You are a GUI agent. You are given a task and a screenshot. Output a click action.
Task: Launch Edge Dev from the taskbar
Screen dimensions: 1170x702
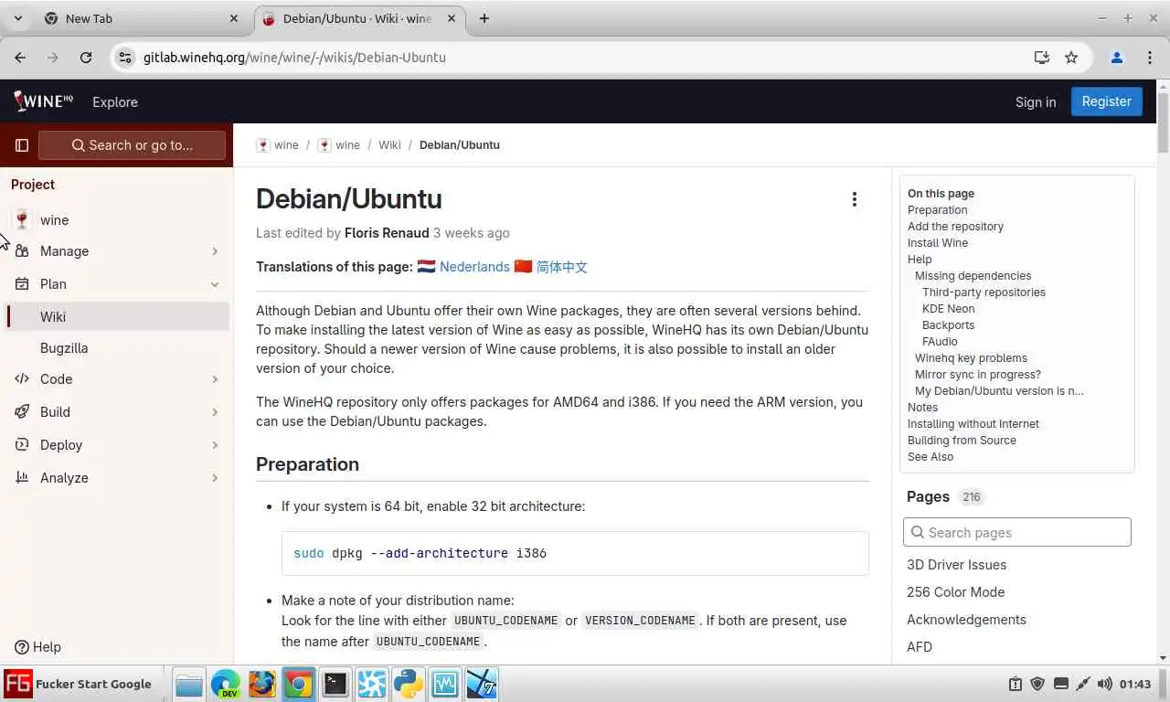click(x=225, y=684)
